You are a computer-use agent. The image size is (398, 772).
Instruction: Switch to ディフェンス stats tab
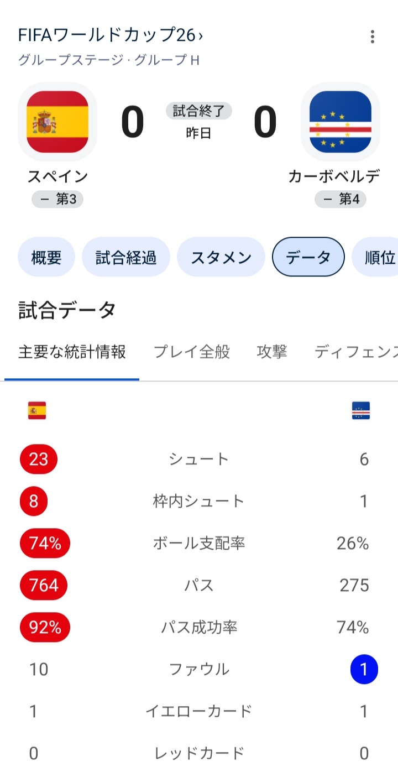tap(356, 352)
